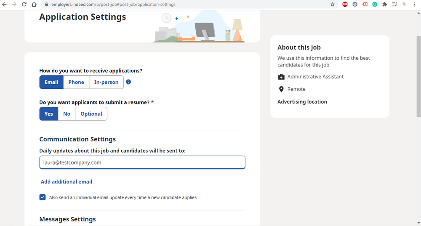
Task: Open the media control playlist icon
Action: (x=394, y=4)
